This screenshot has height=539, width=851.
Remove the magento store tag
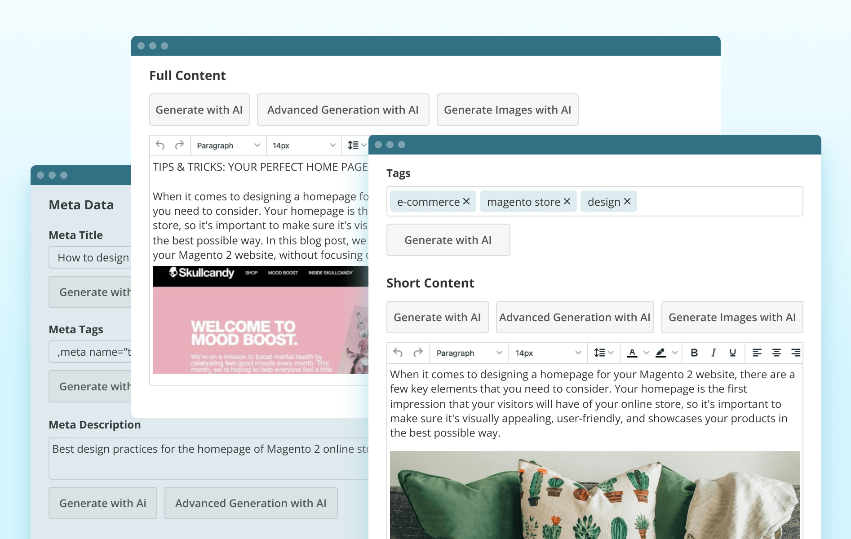coord(567,201)
